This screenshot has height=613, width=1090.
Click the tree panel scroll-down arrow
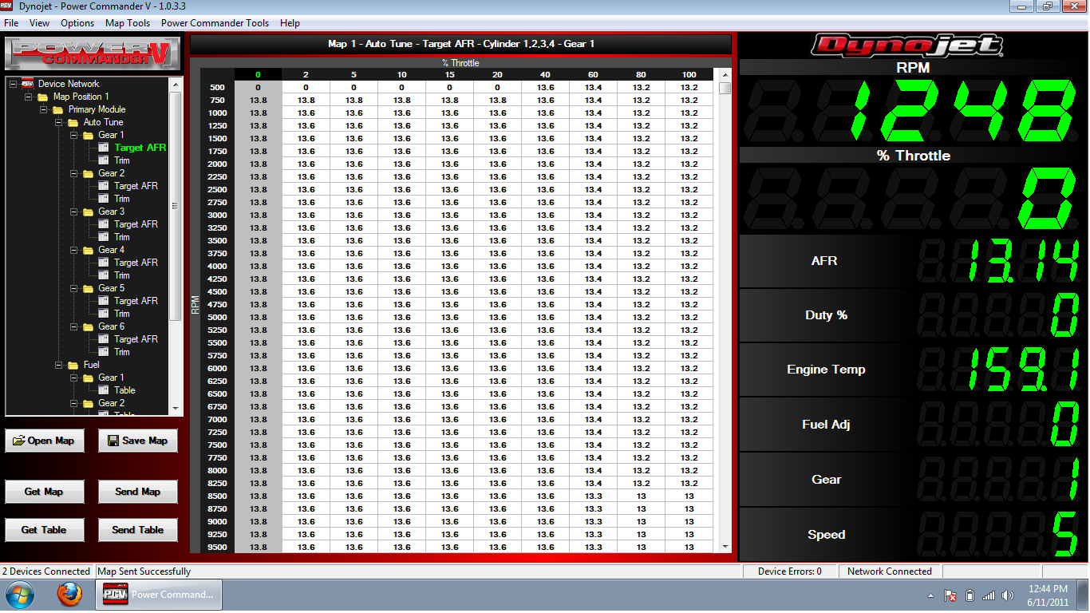[x=176, y=409]
